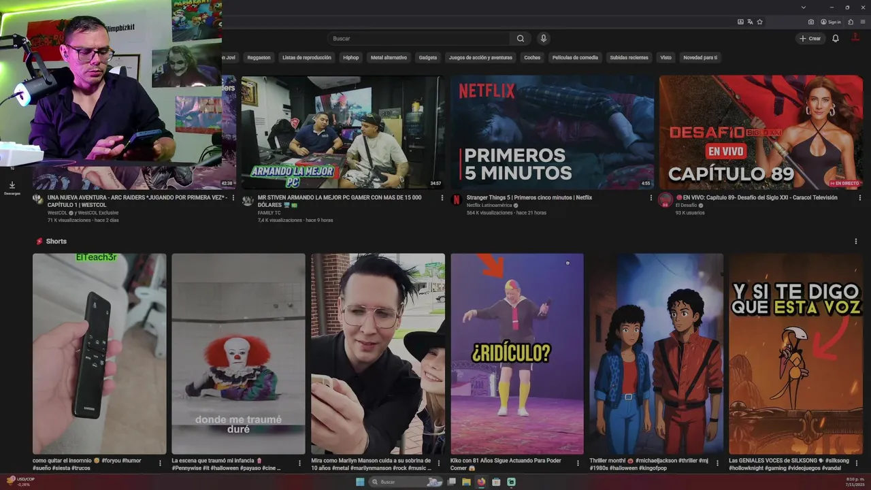Screen dimensions: 871x490
Task: Select the Coches filter chip
Action: coord(532,58)
